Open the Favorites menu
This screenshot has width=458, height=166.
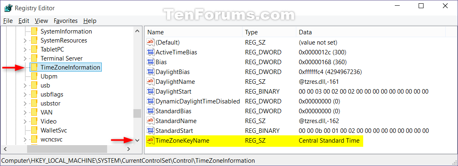click(66, 21)
